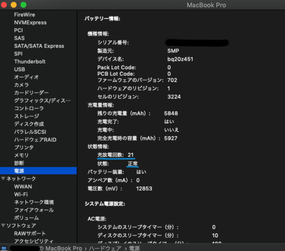Click the 正常 battery condition value
This screenshot has height=251, width=285.
pyautogui.click(x=133, y=164)
